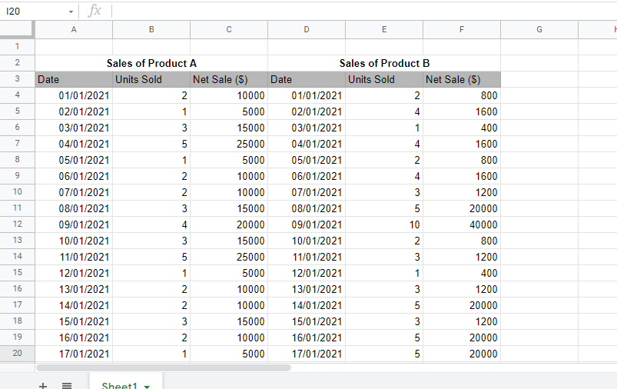The width and height of the screenshot is (617, 389).
Task: Click Product A 'Date' header cell
Action: pos(74,79)
